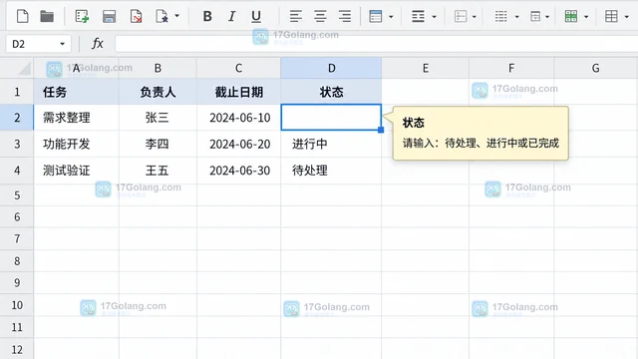Viewport: 638px width, 359px height.
Task: Click the fill handle of cell D2
Action: (381, 130)
